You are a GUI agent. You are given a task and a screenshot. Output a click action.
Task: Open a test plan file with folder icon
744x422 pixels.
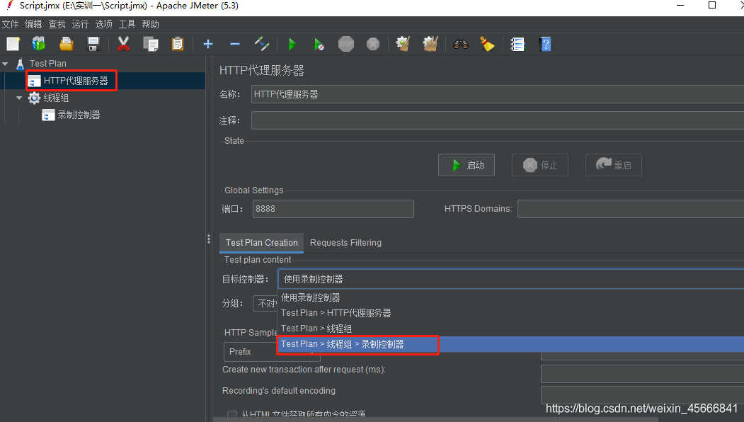point(67,44)
